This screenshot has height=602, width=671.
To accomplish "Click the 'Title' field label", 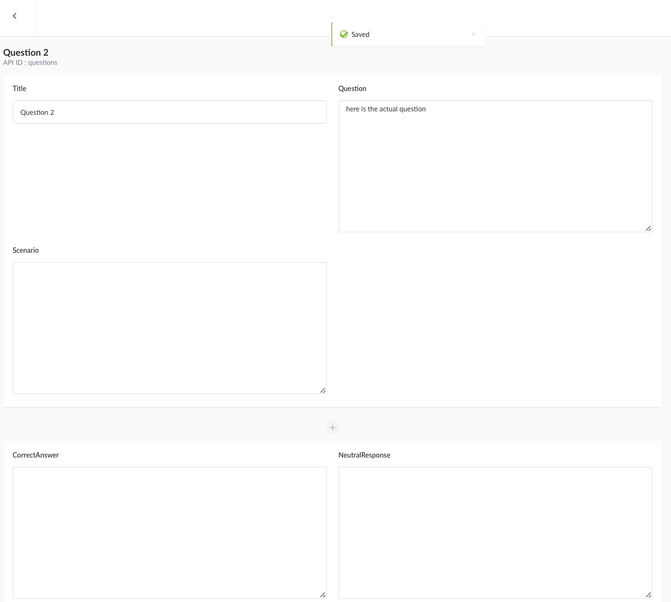I will pyautogui.click(x=20, y=89).
